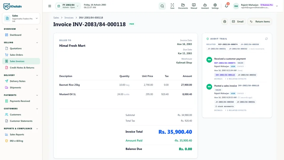This screenshot has height=160, width=284.
Task: Click customer name Himal Fresh Mart
Action: 72,46
